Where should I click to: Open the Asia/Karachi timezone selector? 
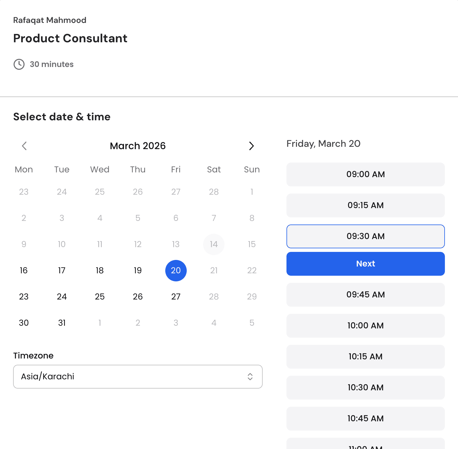(138, 377)
